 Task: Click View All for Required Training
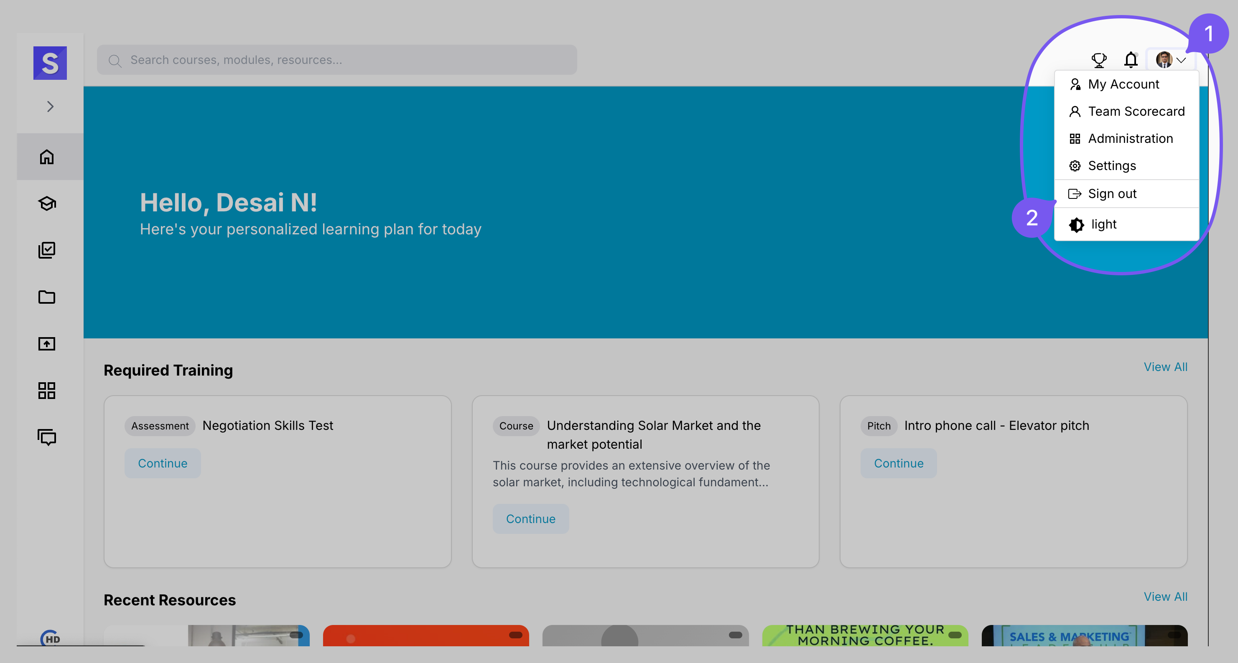(x=1165, y=367)
